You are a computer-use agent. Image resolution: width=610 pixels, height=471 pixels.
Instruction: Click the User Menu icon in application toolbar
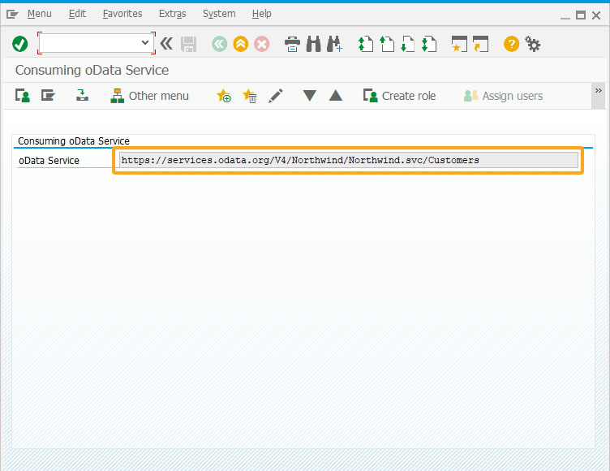click(23, 96)
